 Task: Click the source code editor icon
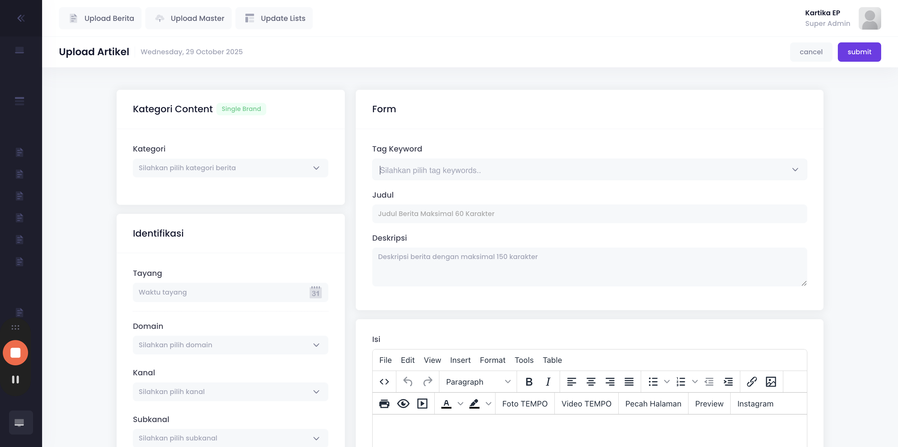coord(384,382)
